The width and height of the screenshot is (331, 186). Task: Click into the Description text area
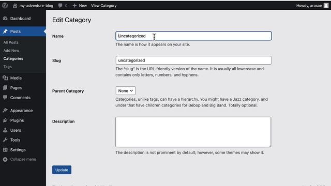[193, 132]
